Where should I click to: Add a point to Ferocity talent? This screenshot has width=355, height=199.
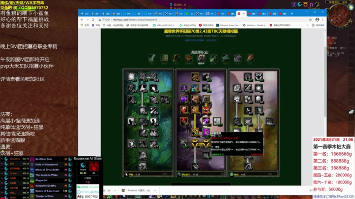195,77
